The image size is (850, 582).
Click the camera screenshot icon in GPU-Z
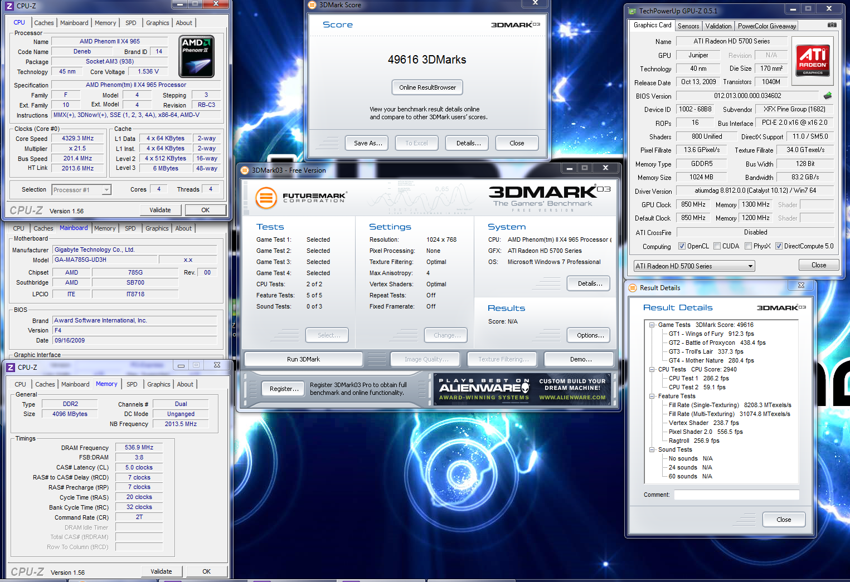(x=832, y=25)
